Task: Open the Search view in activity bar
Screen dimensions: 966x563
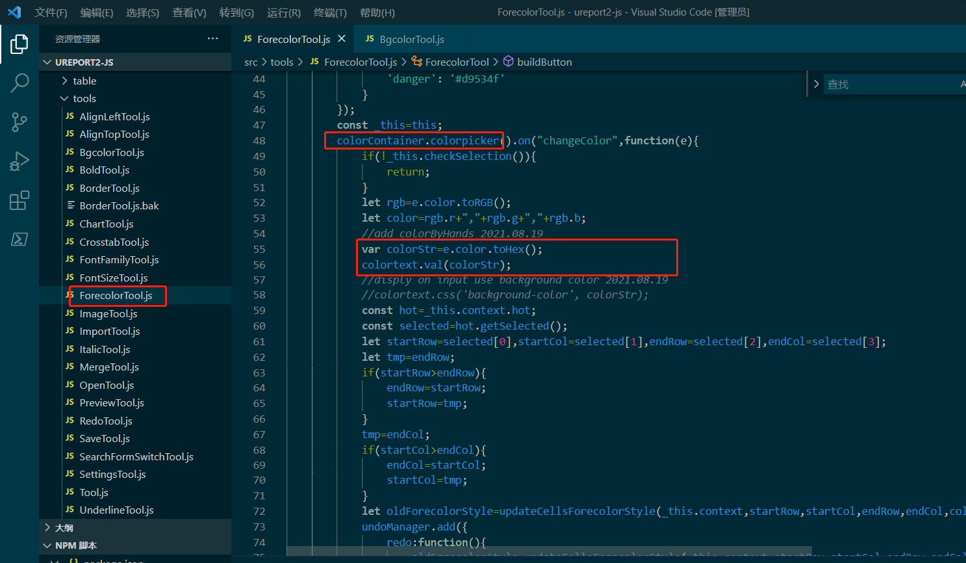Action: 19,83
